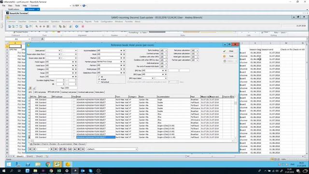
Task: Tick the Change checkbox in the first Single row
Action: (74, 100)
